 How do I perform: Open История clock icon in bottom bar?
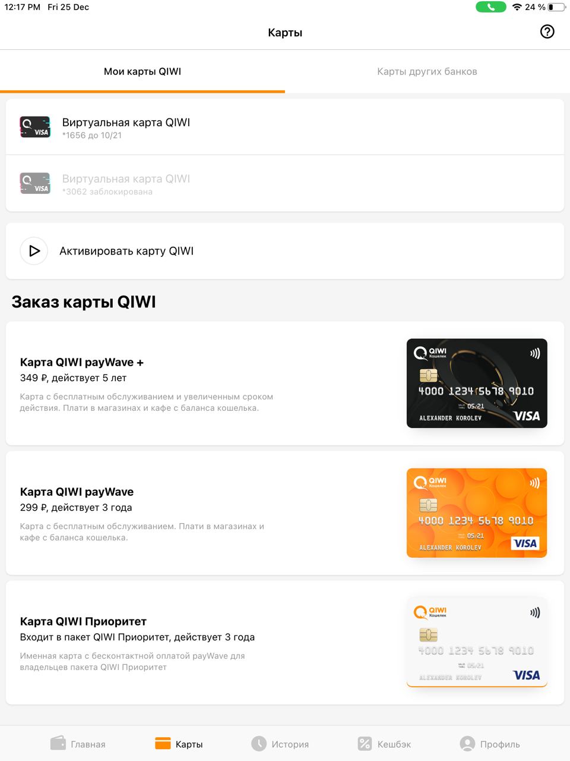coord(259,744)
